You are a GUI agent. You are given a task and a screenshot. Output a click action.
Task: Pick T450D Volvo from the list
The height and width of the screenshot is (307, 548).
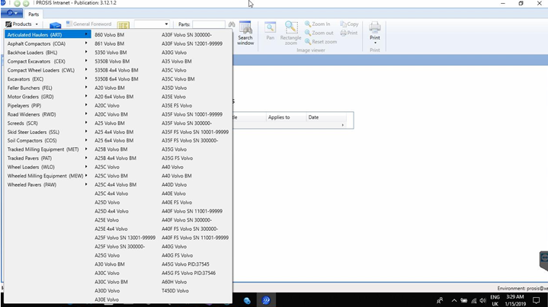click(x=175, y=290)
